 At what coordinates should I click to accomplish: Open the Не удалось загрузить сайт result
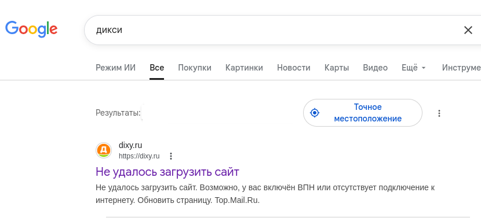click(167, 172)
